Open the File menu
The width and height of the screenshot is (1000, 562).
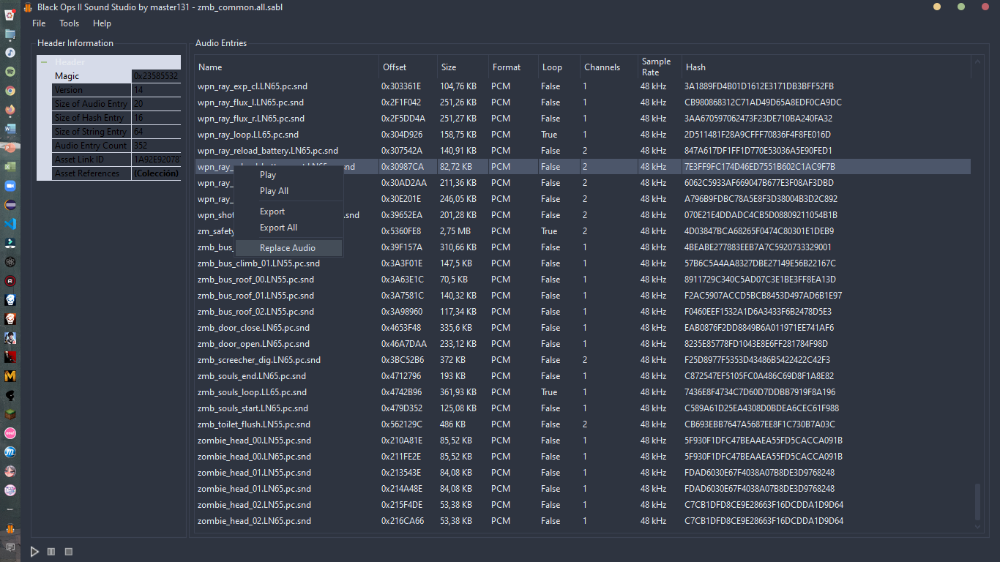[39, 23]
